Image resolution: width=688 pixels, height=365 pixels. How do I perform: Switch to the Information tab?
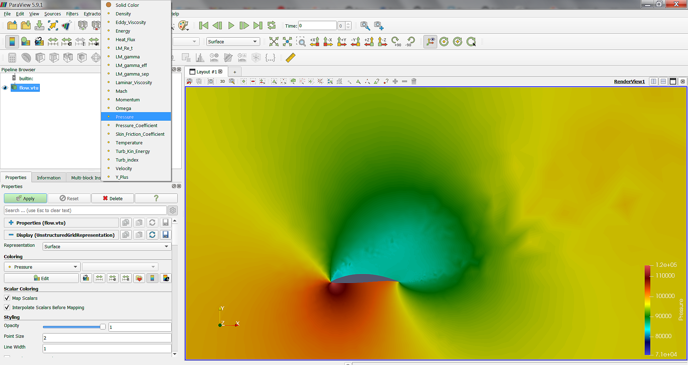[x=48, y=178]
